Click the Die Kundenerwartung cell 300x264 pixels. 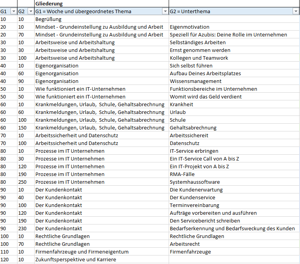pyautogui.click(x=234, y=190)
